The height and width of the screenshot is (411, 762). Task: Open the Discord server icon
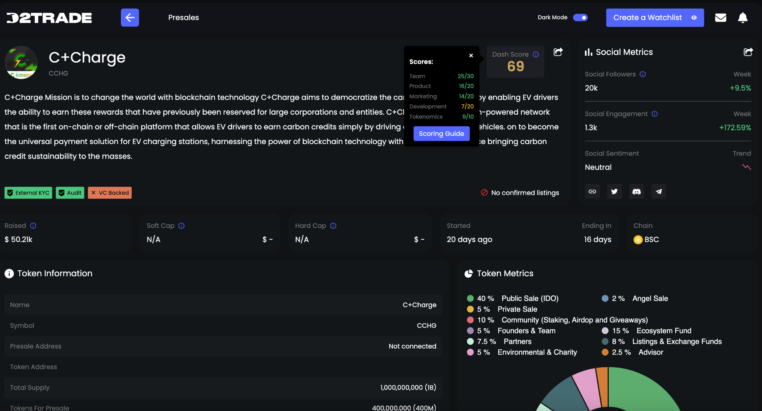click(637, 192)
